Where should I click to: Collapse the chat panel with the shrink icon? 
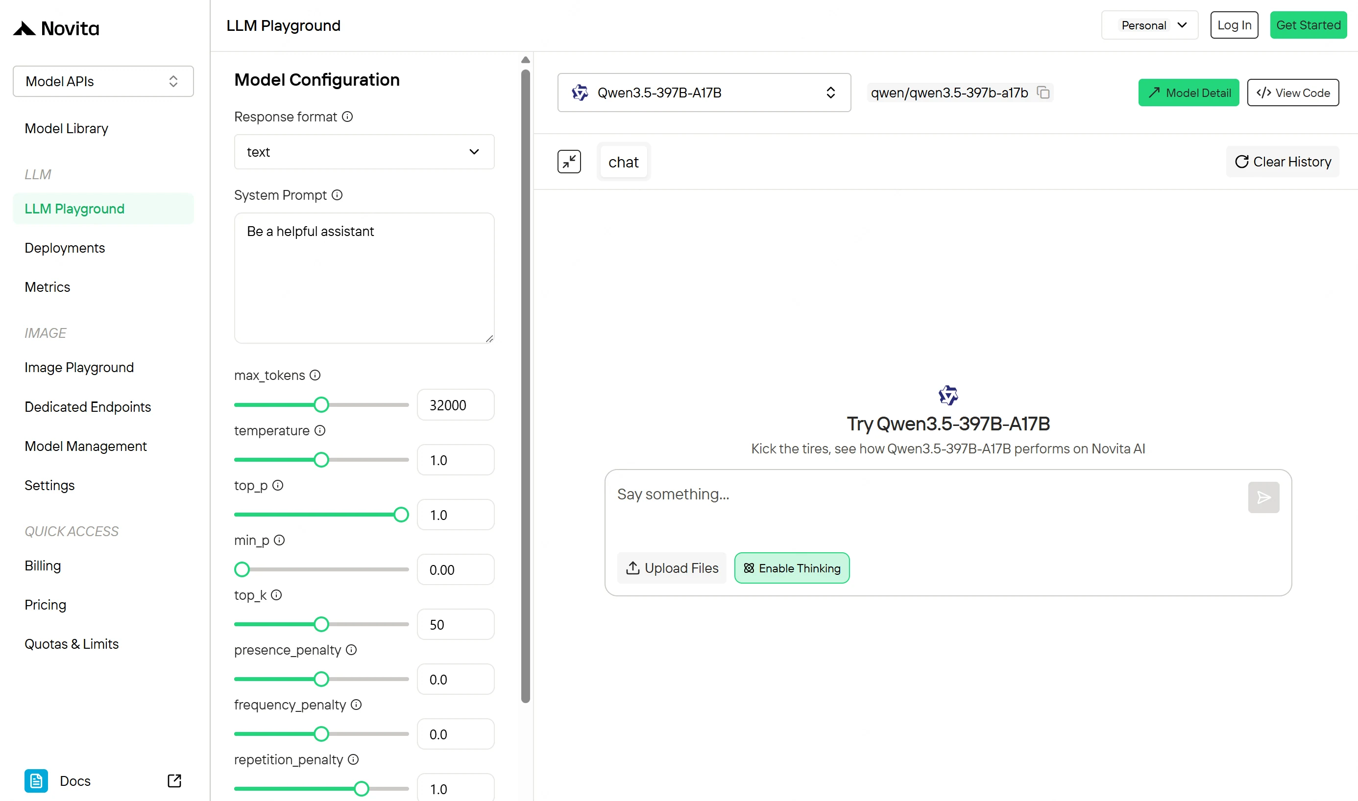569,162
